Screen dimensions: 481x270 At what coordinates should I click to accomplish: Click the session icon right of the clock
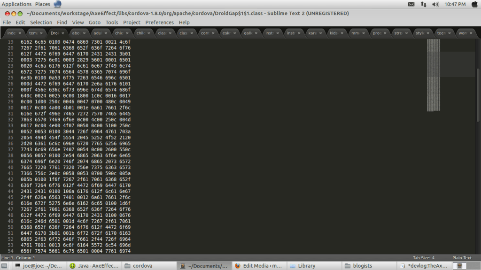[x=473, y=4]
